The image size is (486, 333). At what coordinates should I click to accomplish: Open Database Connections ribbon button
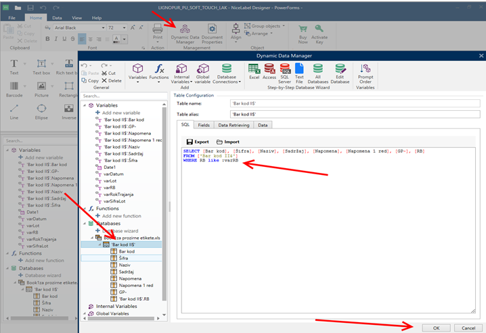point(227,74)
